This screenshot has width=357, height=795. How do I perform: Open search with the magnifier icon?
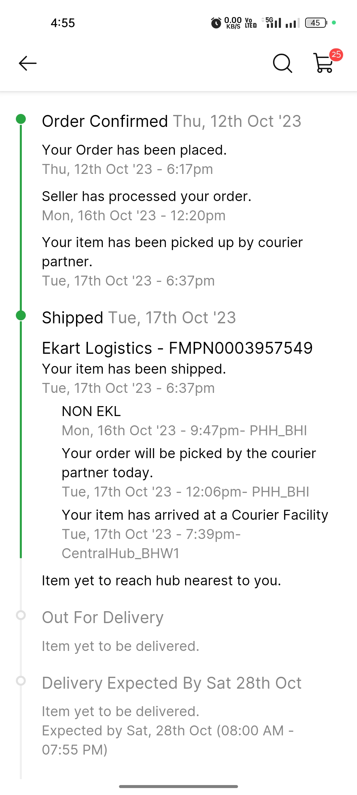282,63
